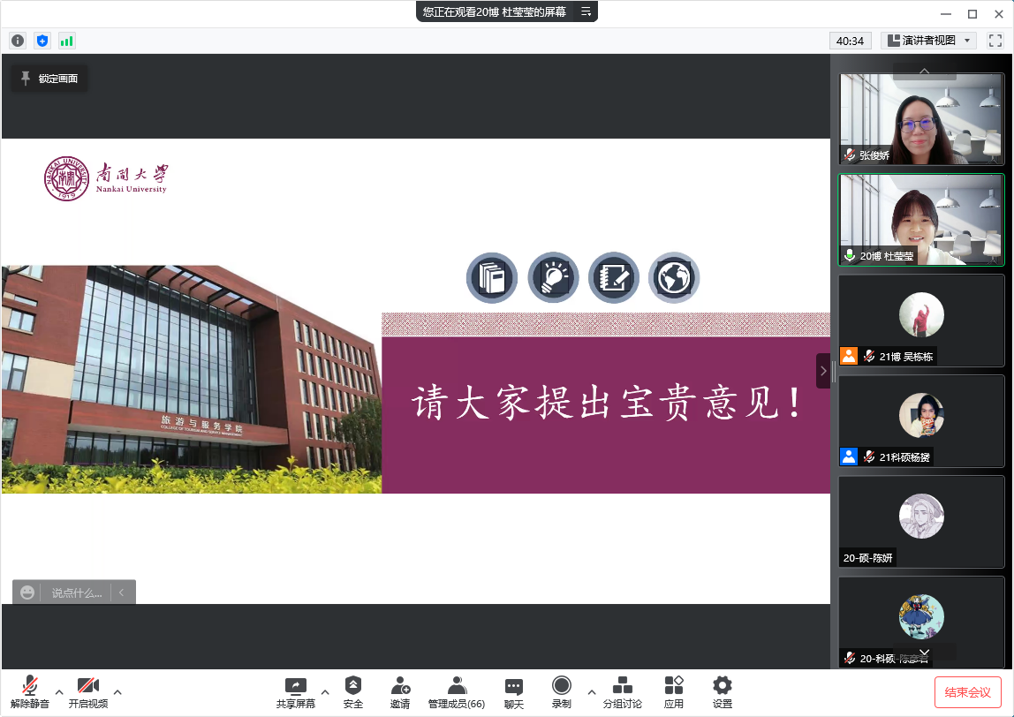Toggle 锁定画面 pin screen

pos(49,79)
